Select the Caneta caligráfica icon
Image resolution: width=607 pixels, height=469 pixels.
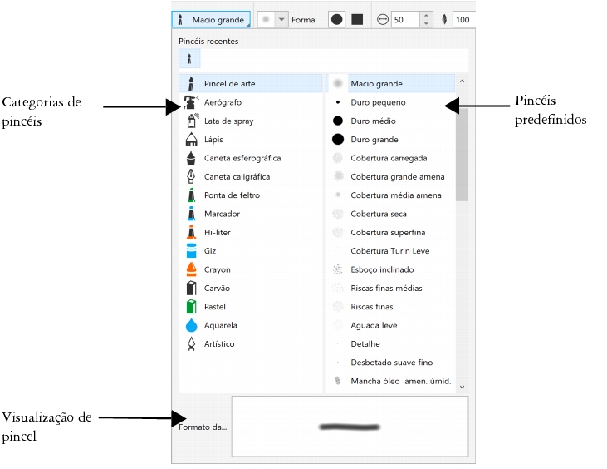pos(191,176)
